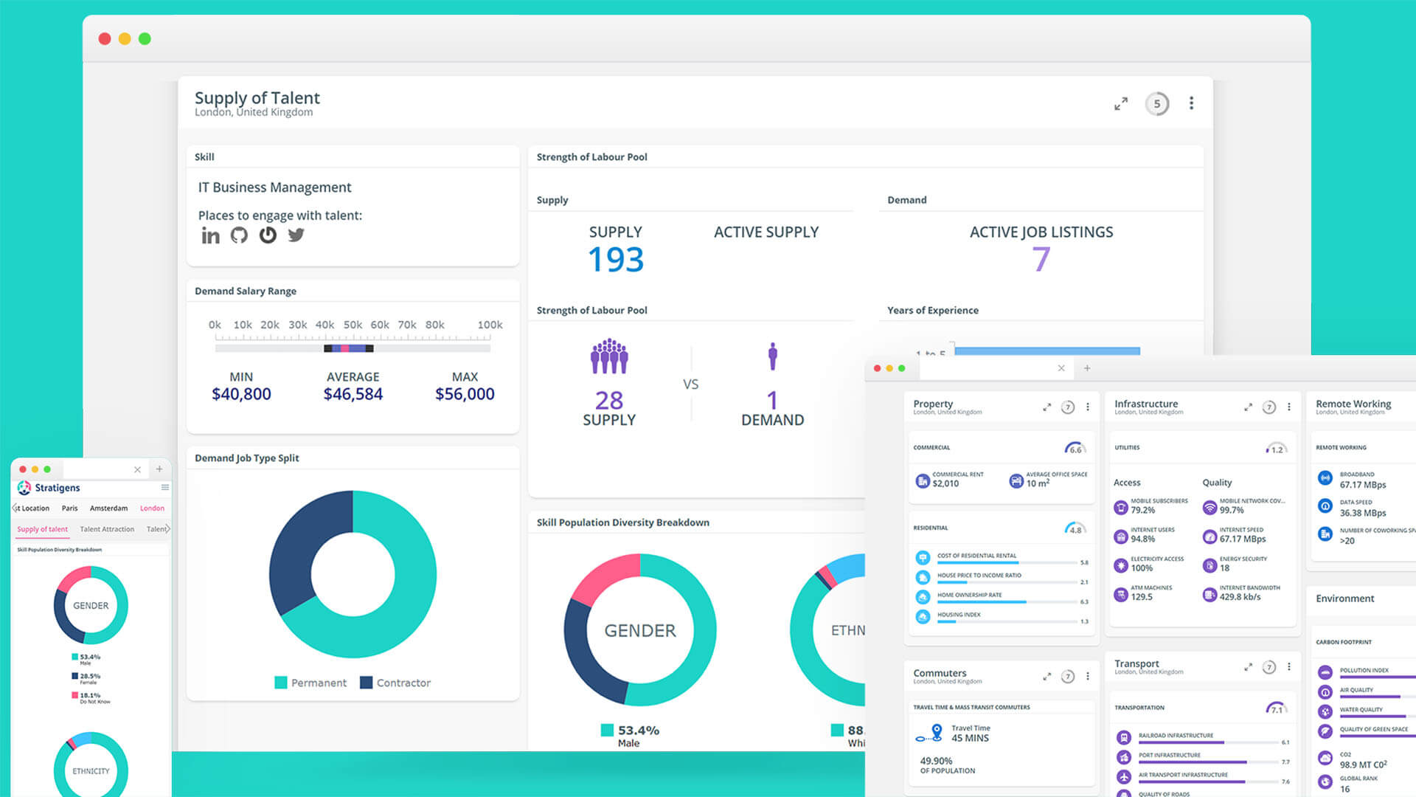Click the Average Office Space icon
This screenshot has width=1416, height=797.
tap(1016, 481)
